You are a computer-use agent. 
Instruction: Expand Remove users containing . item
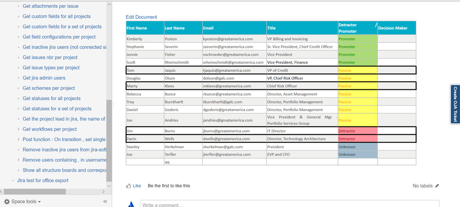(x=19, y=160)
